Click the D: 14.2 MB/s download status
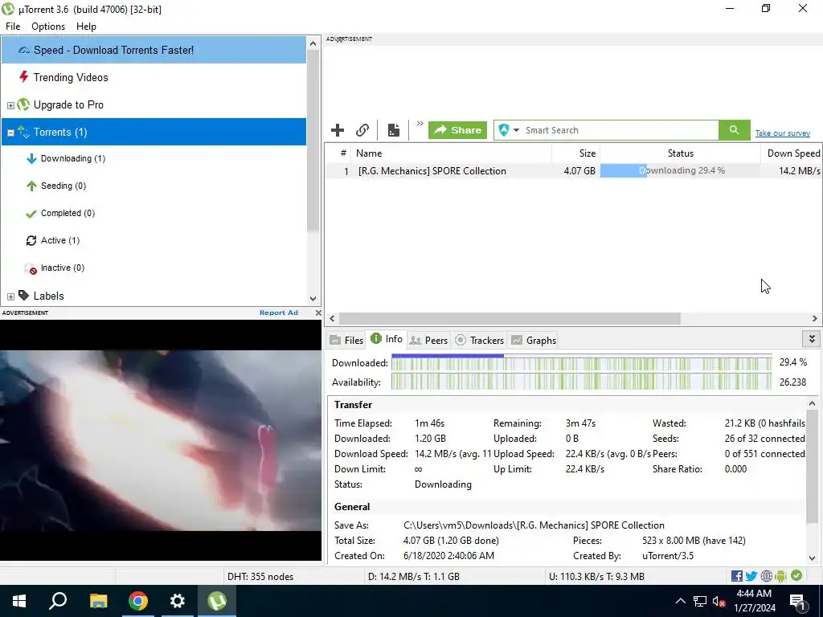This screenshot has width=823, height=617. [x=414, y=577]
